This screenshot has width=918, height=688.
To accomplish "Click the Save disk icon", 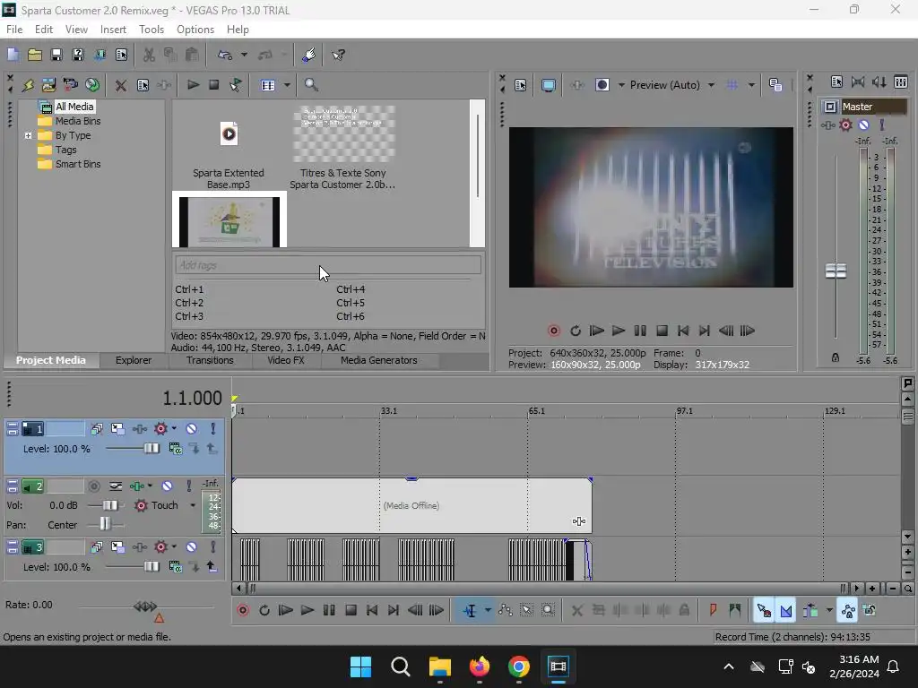I will 56,55.
